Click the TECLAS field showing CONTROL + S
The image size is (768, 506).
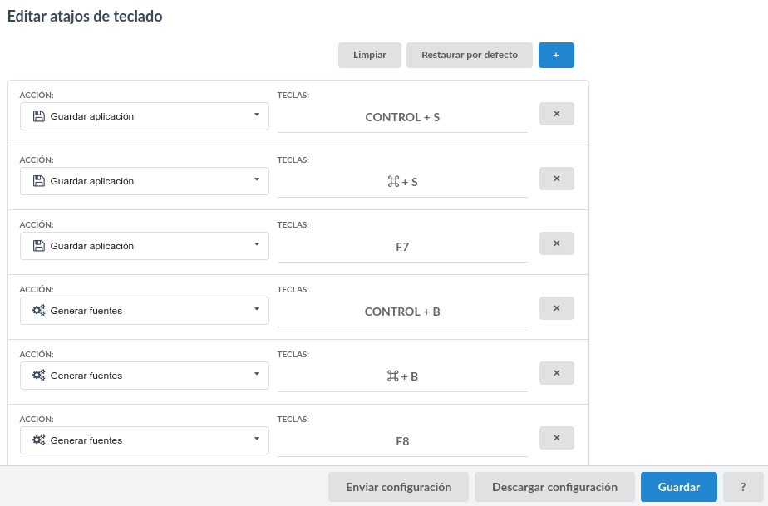click(402, 117)
